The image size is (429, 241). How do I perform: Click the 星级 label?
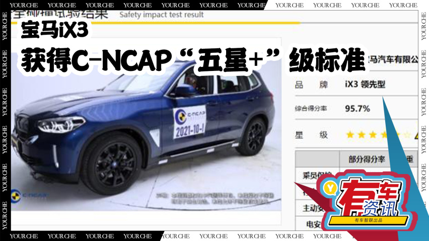click(311, 134)
